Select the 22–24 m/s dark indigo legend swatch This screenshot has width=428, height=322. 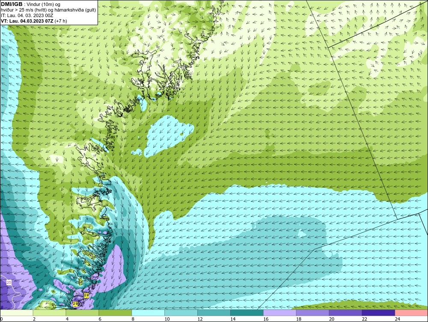pyautogui.click(x=379, y=313)
